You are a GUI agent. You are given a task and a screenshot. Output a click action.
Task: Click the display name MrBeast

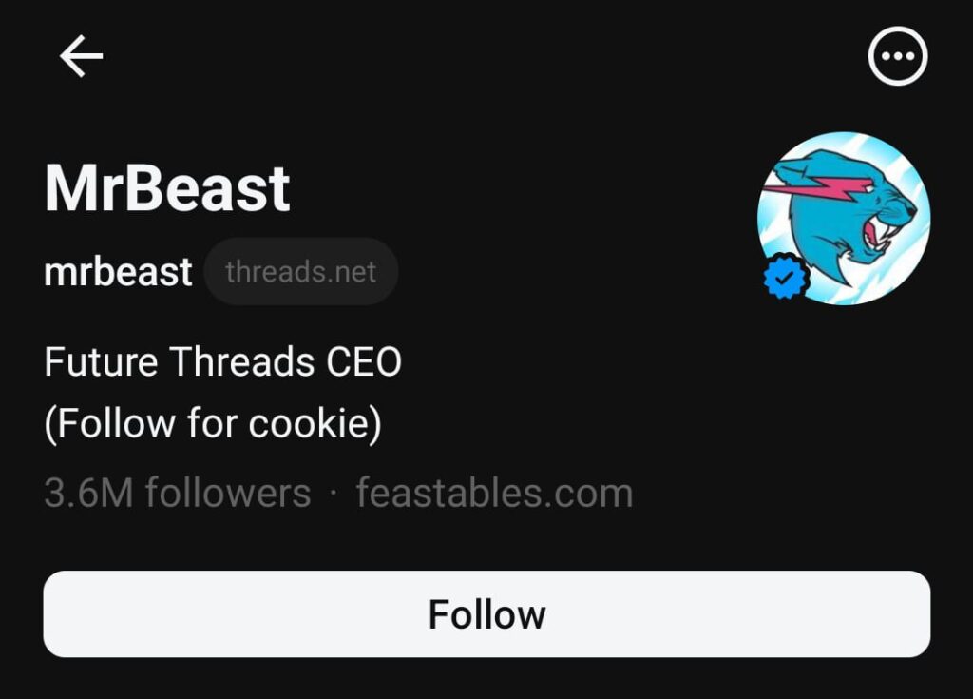tap(167, 185)
